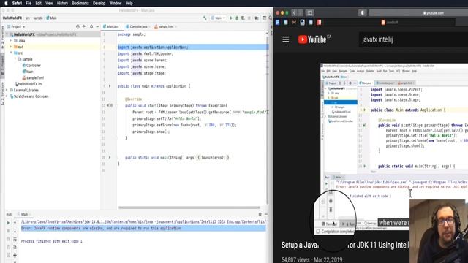Screen dimensions: 468x263
Task: Open the Bookmarks menu in menu bar
Action: click(80, 3)
